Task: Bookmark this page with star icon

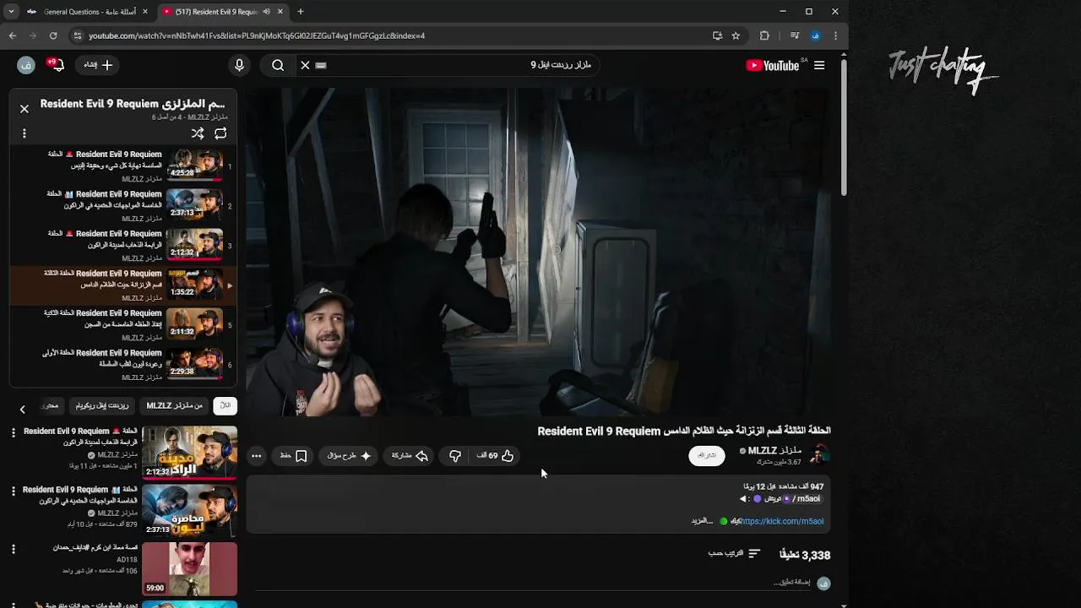Action: coord(736,35)
